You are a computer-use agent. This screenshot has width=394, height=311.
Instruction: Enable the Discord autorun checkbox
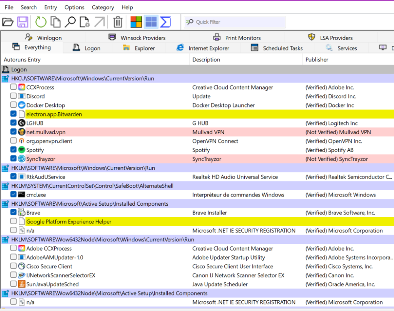pyautogui.click(x=13, y=96)
